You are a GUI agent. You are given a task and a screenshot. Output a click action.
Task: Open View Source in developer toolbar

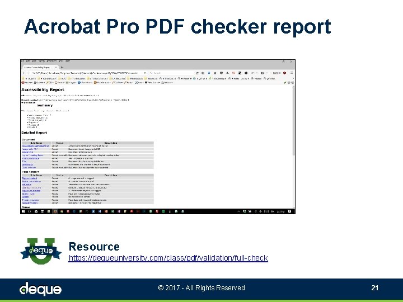152,83
